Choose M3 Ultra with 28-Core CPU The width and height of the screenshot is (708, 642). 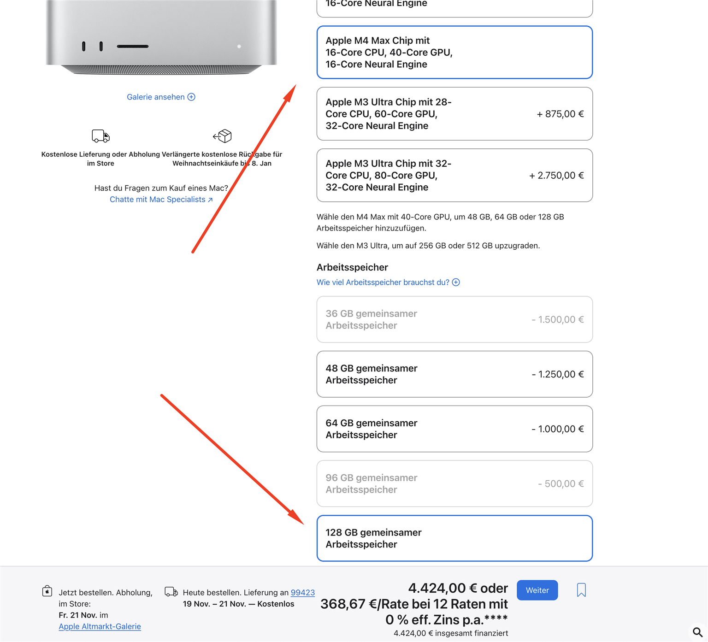point(454,114)
